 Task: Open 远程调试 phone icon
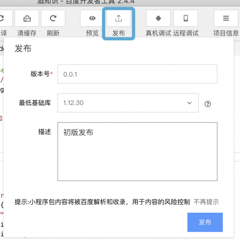[x=186, y=18]
